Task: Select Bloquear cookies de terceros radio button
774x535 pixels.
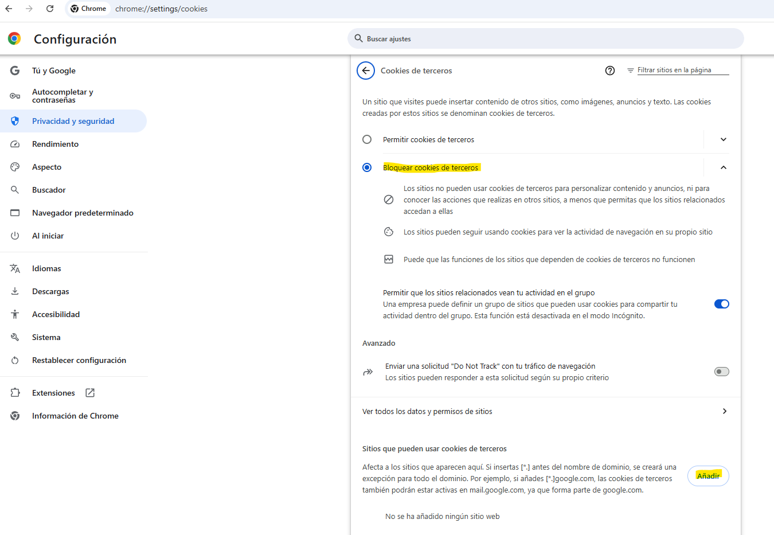Action: [x=367, y=167]
